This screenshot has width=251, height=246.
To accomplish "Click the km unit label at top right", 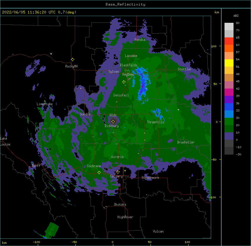I will pyautogui.click(x=217, y=12).
